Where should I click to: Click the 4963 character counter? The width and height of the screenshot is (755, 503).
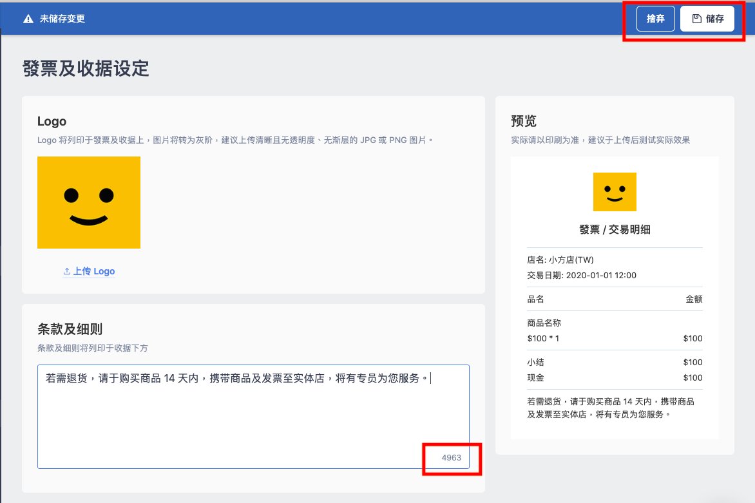pyautogui.click(x=451, y=458)
